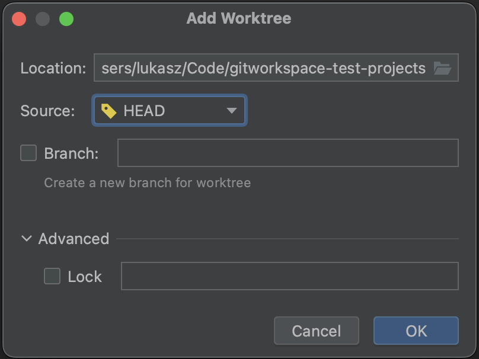Viewport: 479px width, 359px height.
Task: Toggle Branch creation for the worktree
Action: tap(28, 152)
